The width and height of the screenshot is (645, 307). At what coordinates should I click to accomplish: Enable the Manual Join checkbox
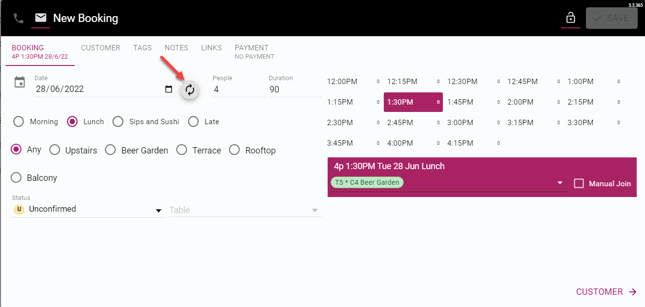579,183
